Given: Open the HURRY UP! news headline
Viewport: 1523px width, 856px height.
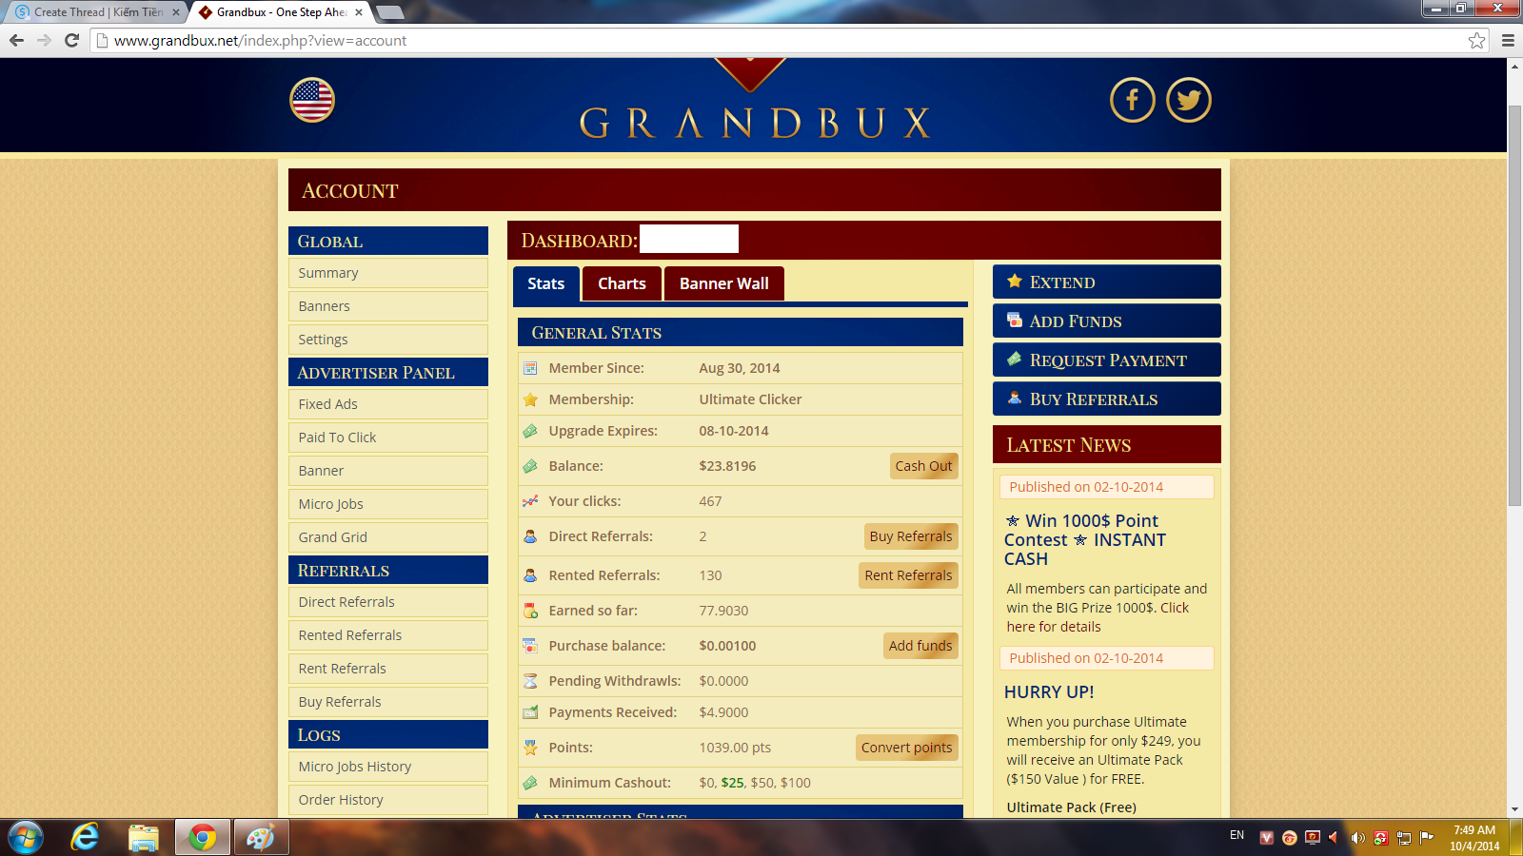Looking at the screenshot, I should pos(1049,691).
